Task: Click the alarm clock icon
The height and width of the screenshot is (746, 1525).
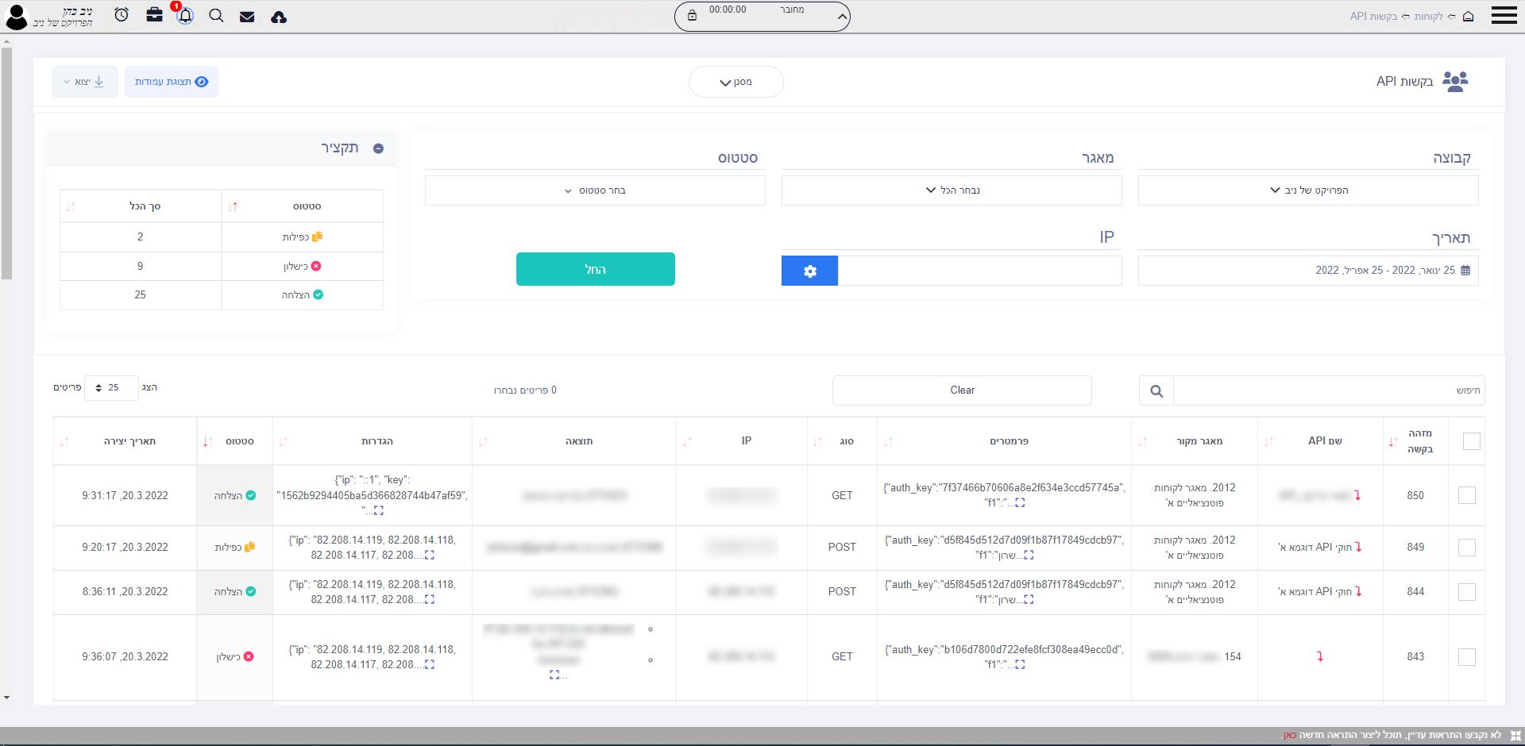Action: click(122, 15)
